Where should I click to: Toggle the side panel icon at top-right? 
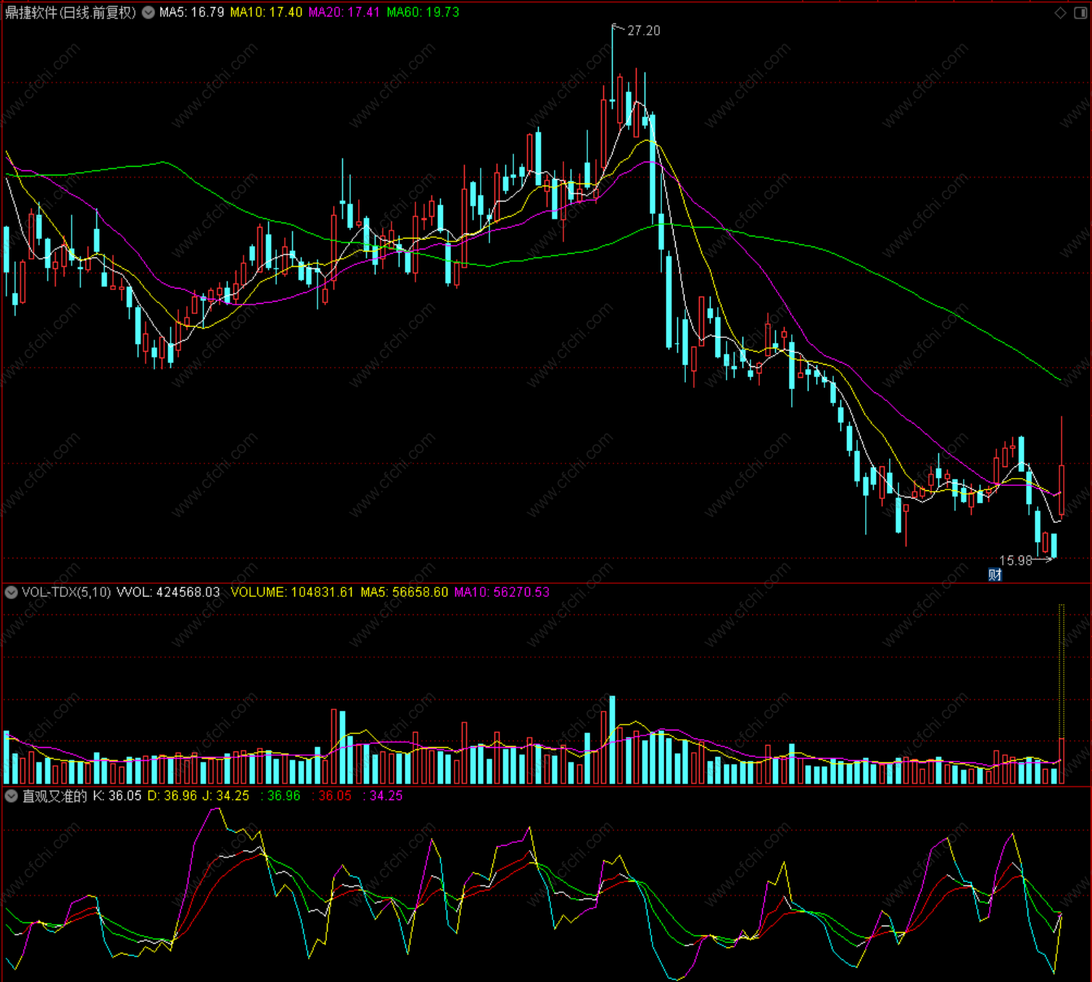1079,12
